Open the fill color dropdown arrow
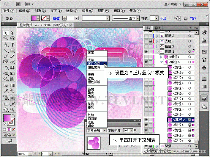The height and width of the screenshot is (157, 210). click(x=38, y=18)
